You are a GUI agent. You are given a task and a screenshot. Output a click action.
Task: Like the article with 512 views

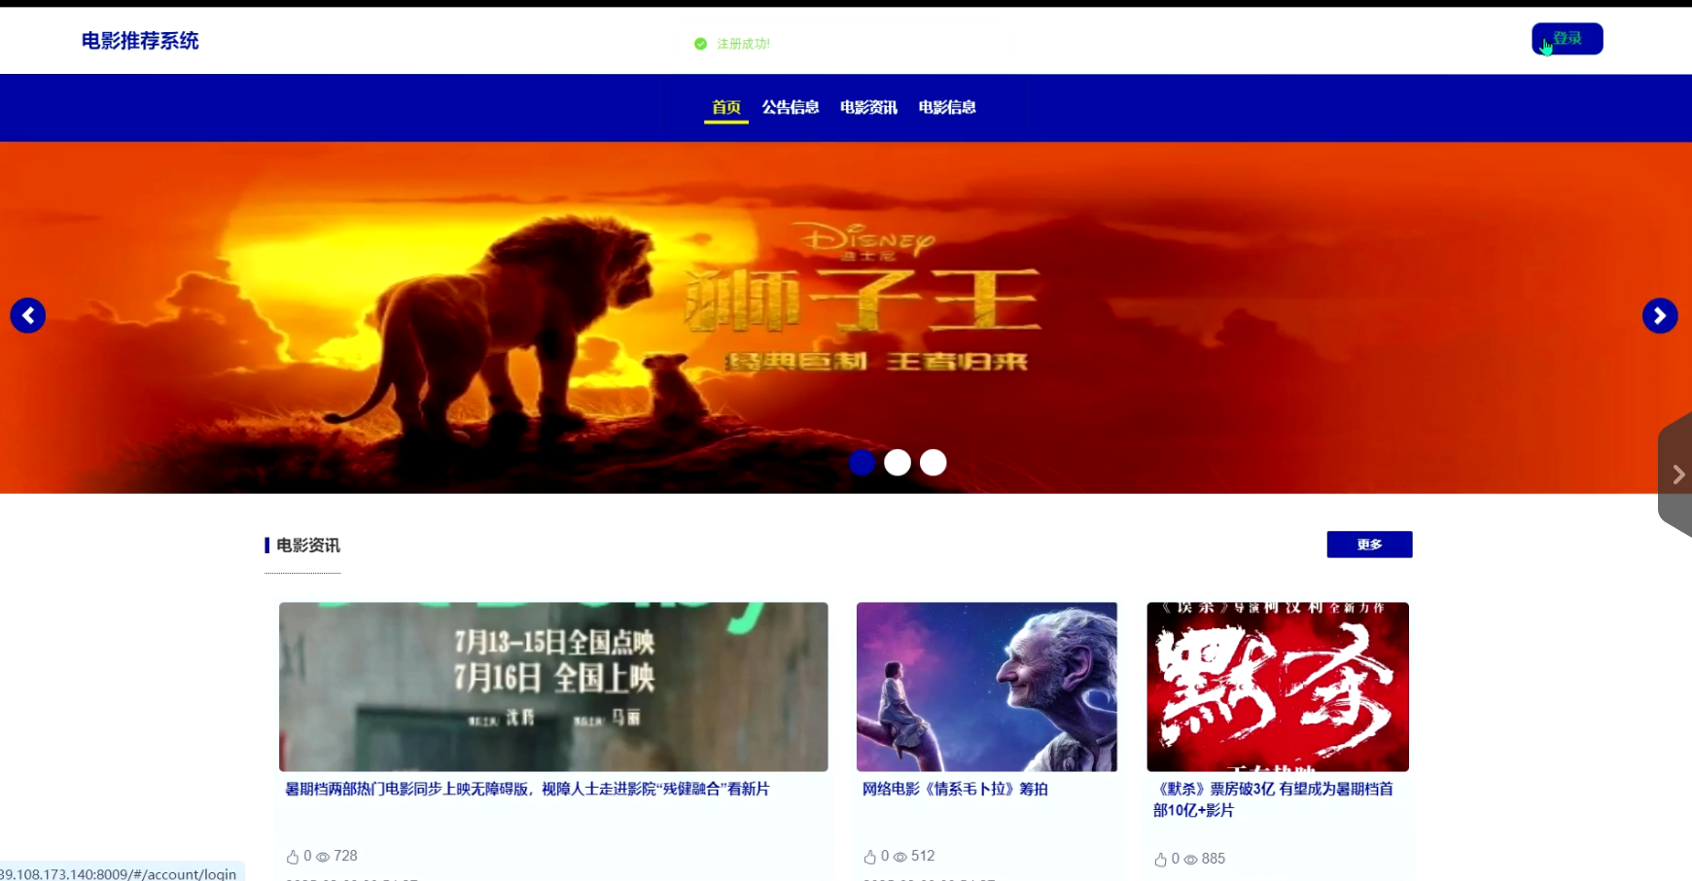pyautogui.click(x=870, y=857)
